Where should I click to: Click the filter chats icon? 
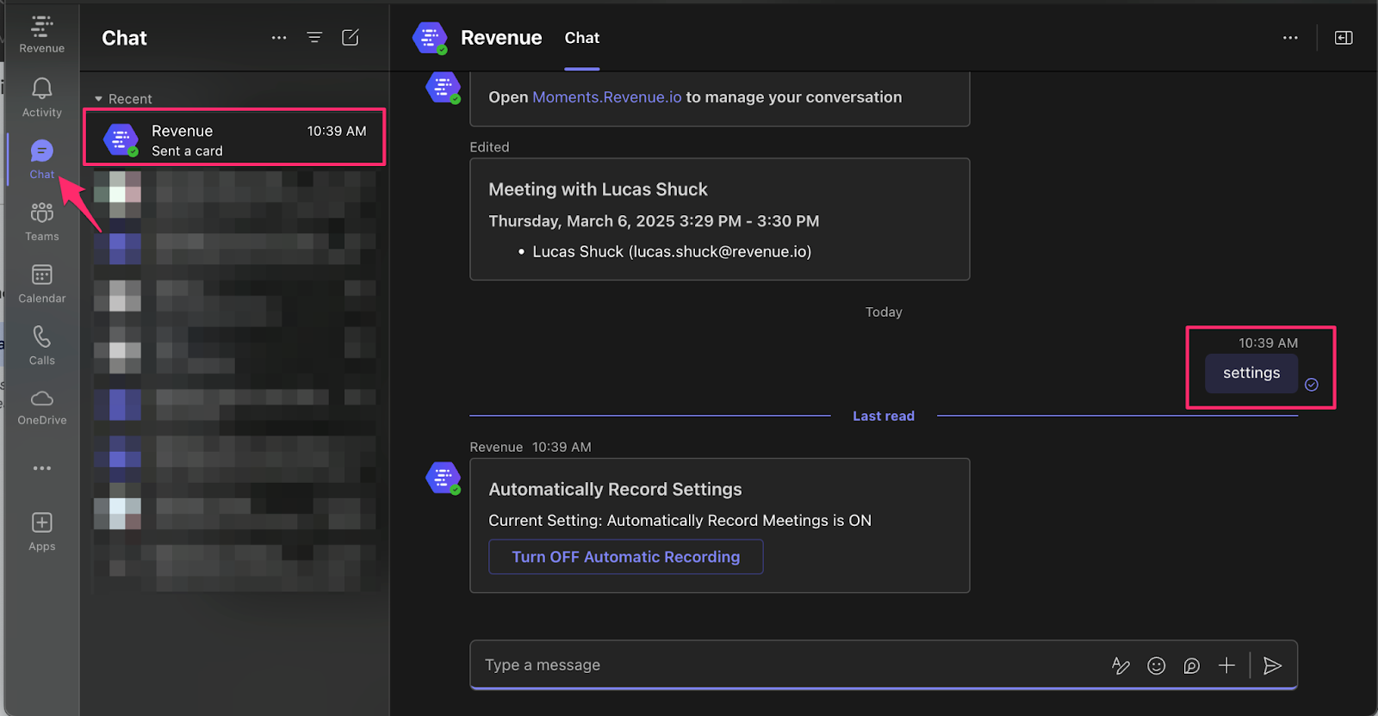tap(314, 38)
